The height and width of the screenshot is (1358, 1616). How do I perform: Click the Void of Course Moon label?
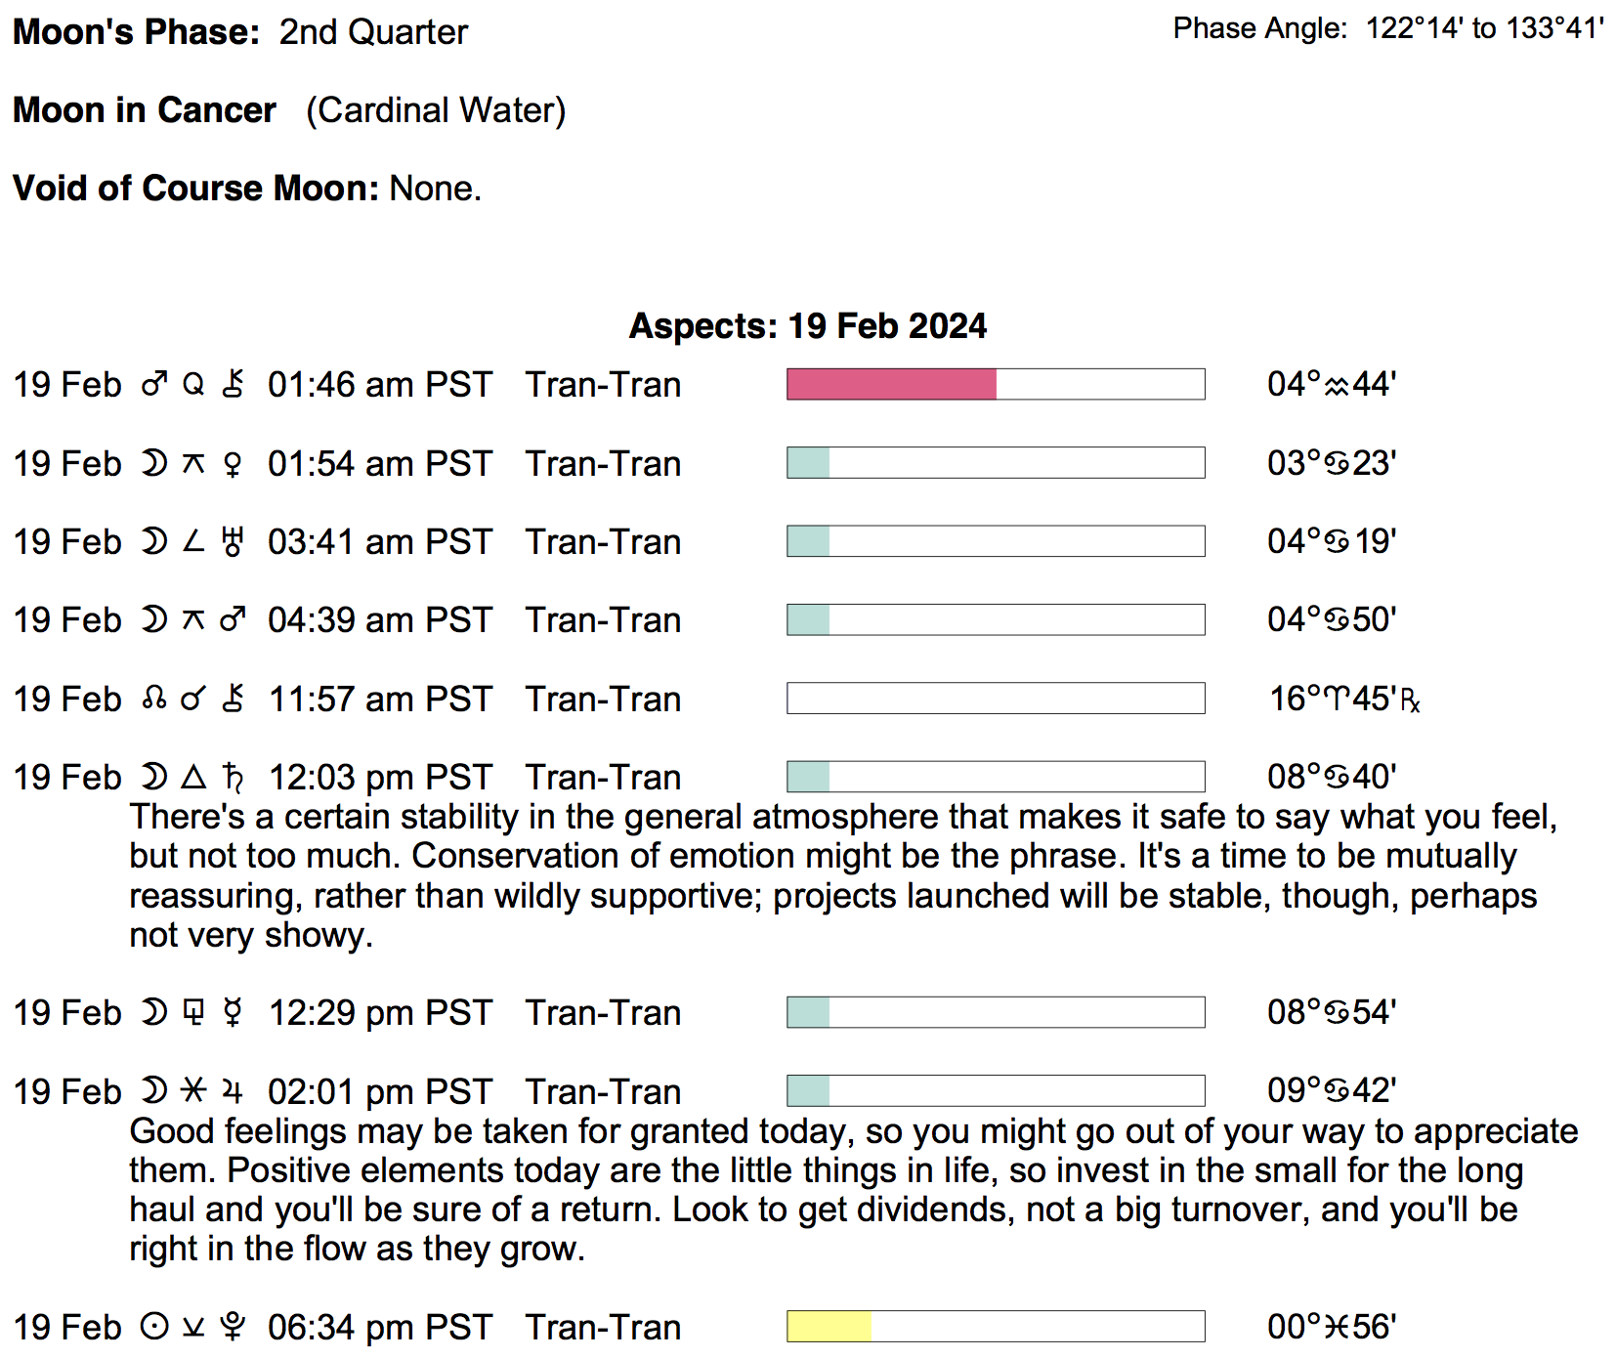195,189
